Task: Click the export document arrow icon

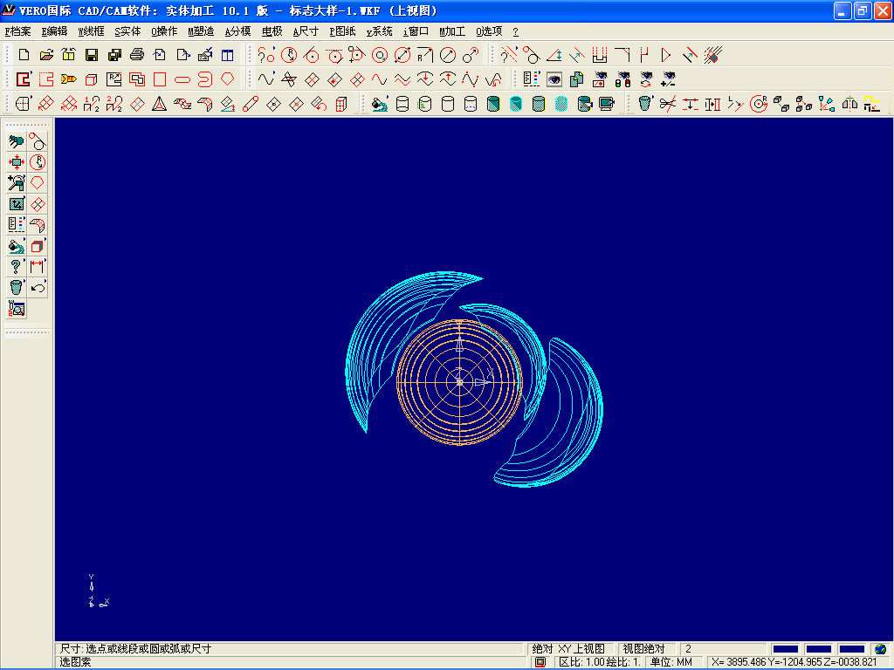Action: pyautogui.click(x=182, y=55)
